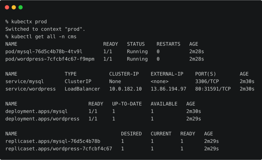Click the cluster IP 10.0.182.10
The width and height of the screenshot is (262, 160).
125,89
